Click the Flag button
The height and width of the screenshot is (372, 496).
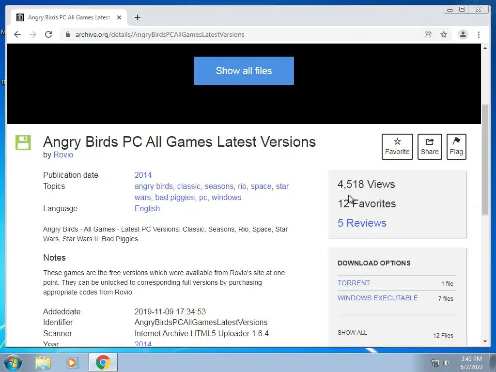(456, 147)
